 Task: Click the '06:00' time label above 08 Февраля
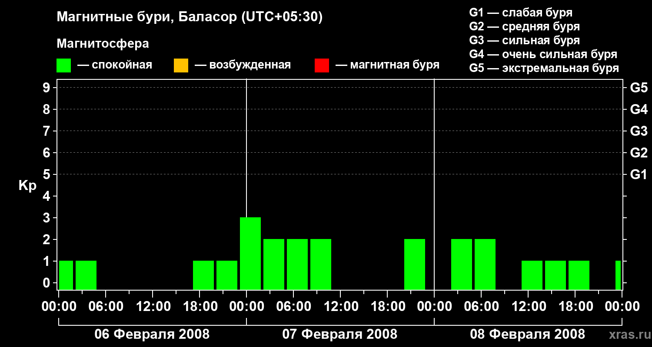click(481, 307)
